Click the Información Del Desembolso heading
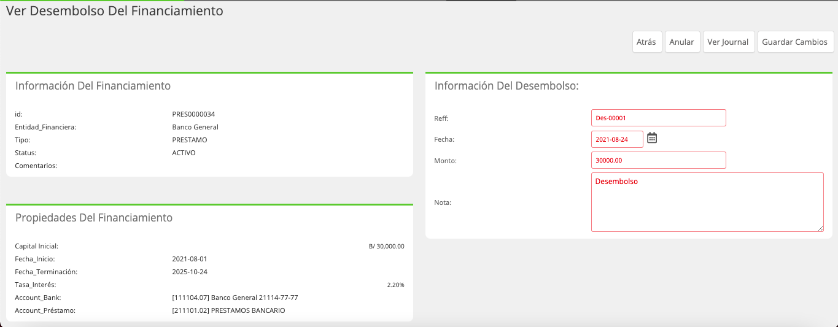This screenshot has width=838, height=327. click(506, 86)
